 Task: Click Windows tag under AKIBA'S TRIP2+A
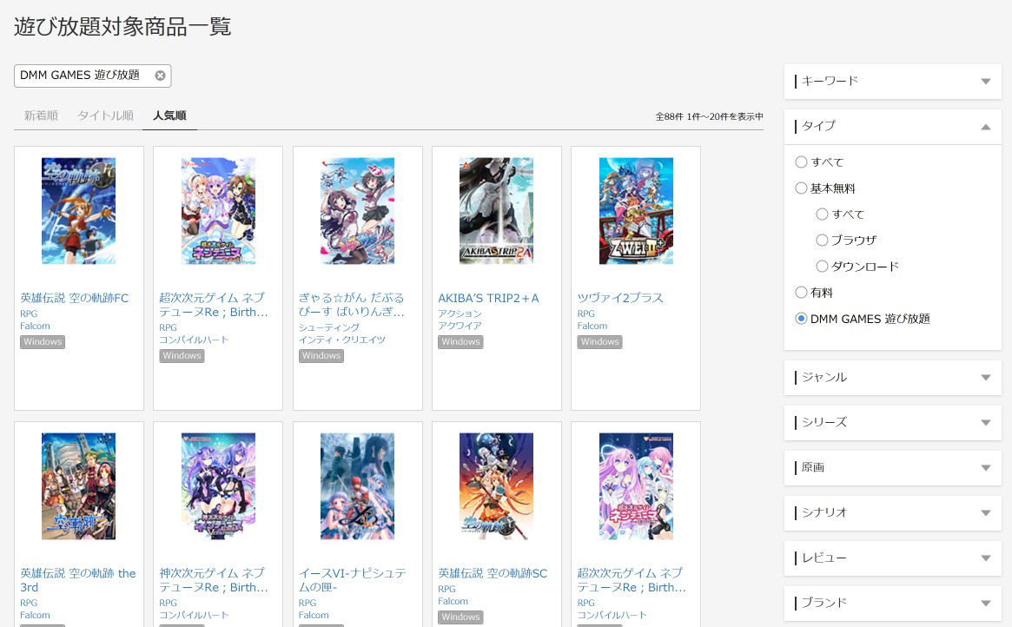460,342
